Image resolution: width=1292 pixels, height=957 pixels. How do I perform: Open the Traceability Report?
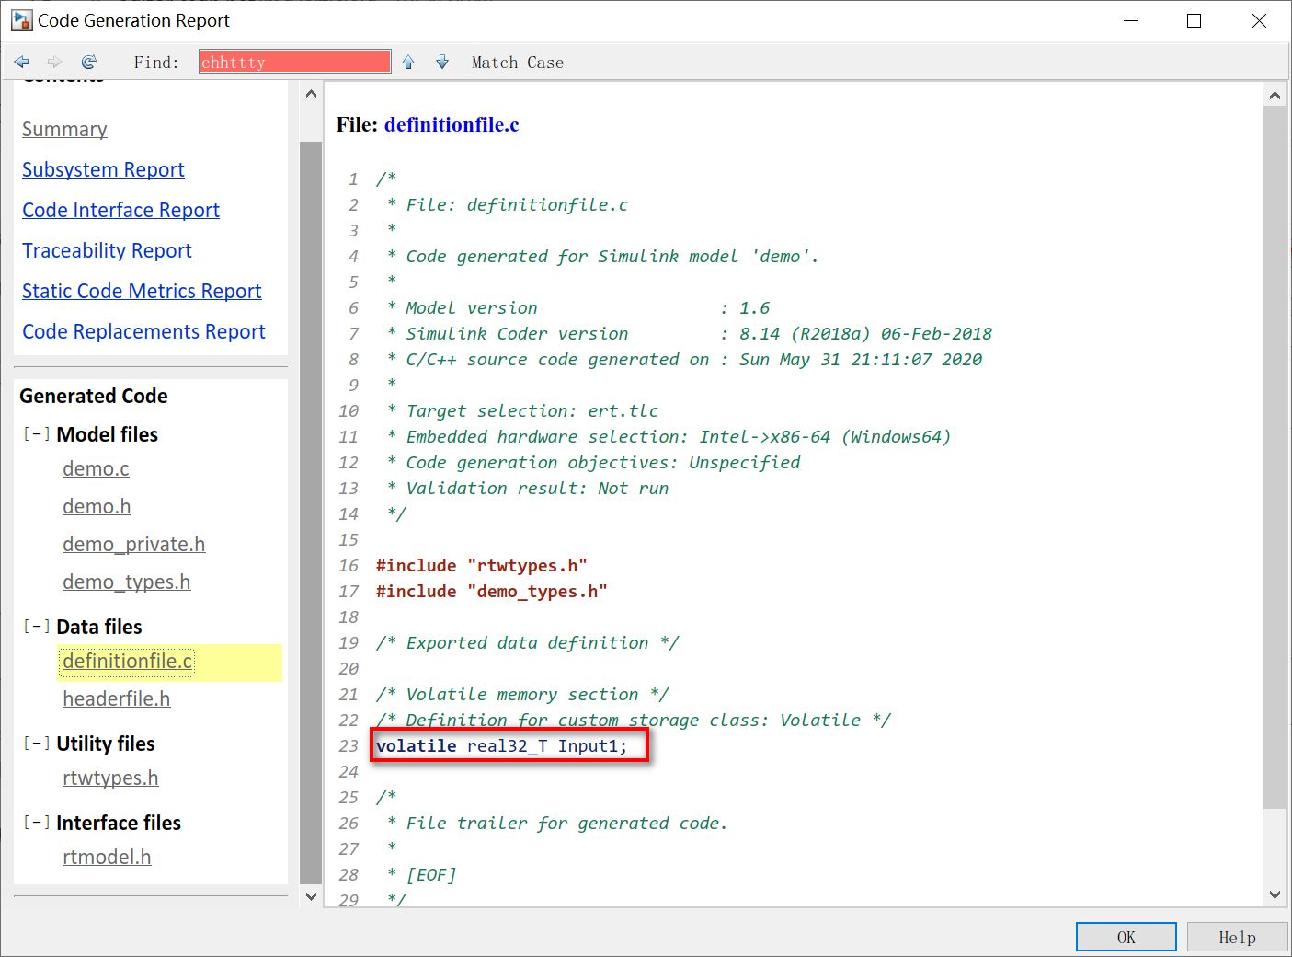(x=107, y=250)
